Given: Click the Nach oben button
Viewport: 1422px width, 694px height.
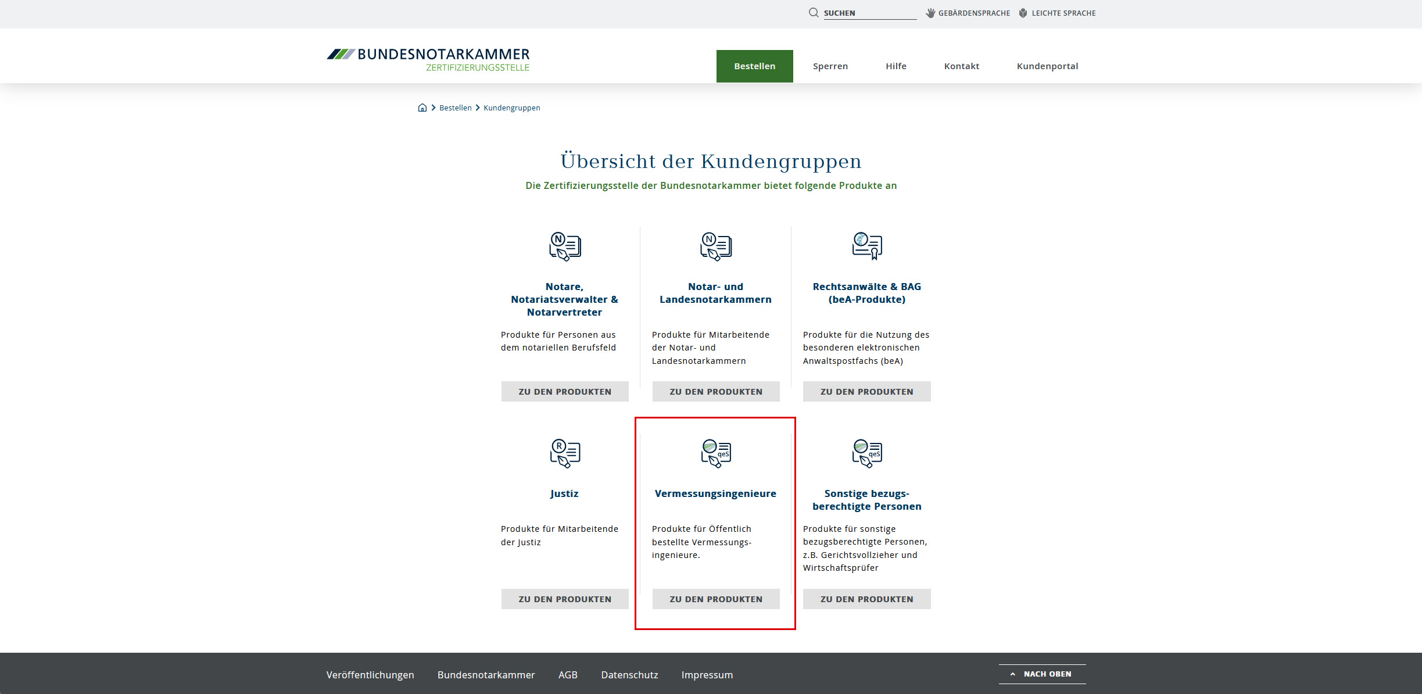Looking at the screenshot, I should (x=1043, y=674).
